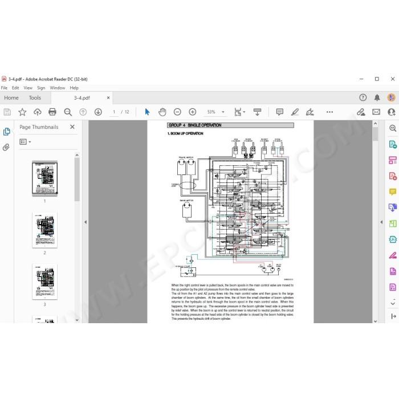Viewport: 399px width, 399px height.
Task: Click the scrolling mode keyboard icon
Action: [x=257, y=112]
